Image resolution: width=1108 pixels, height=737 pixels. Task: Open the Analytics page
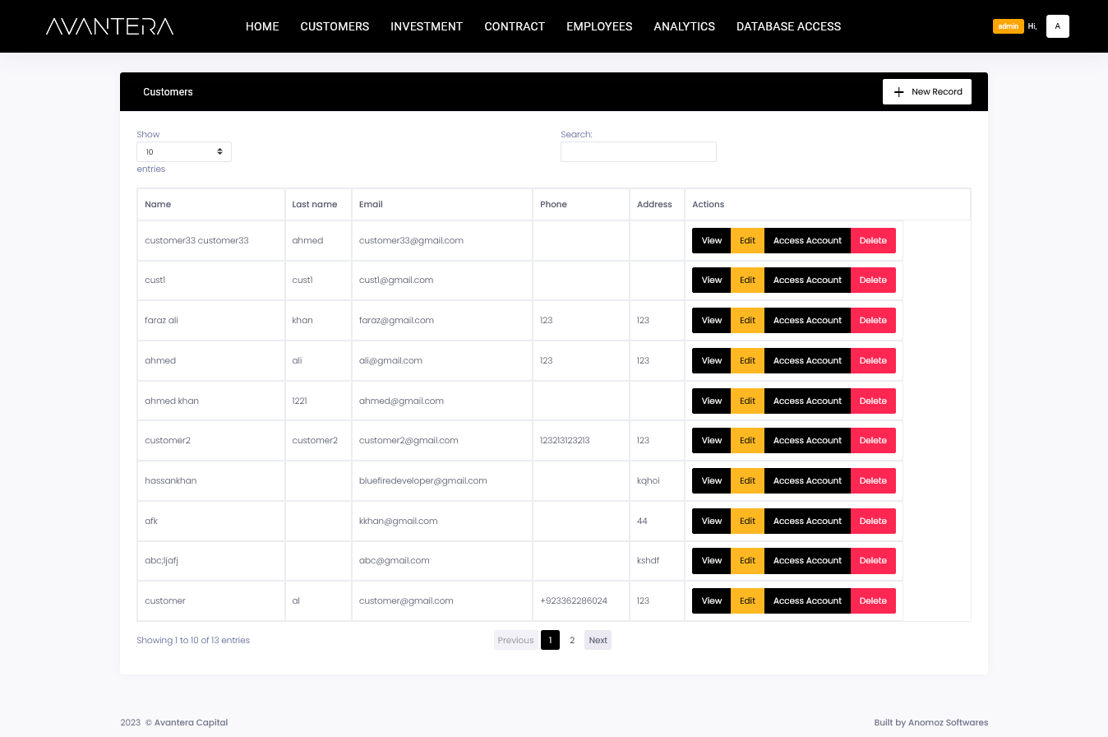pyautogui.click(x=684, y=26)
